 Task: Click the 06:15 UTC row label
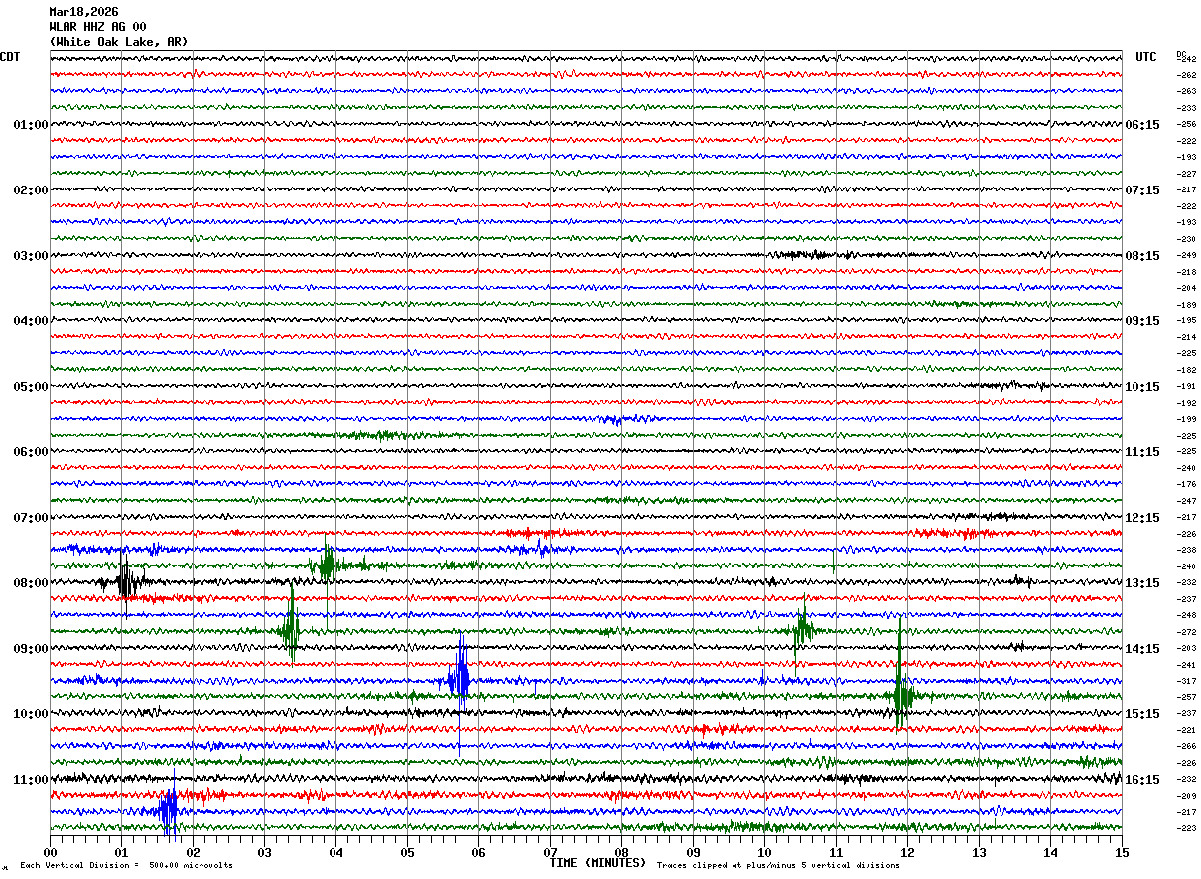tap(1141, 125)
